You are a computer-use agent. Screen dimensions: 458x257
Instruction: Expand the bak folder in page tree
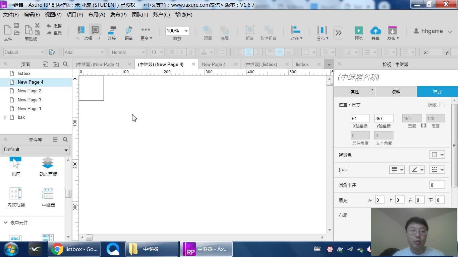(x=5, y=117)
